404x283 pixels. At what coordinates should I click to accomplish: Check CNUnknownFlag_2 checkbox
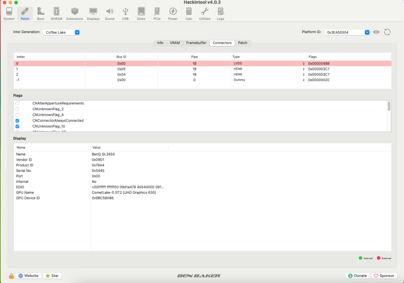click(17, 109)
